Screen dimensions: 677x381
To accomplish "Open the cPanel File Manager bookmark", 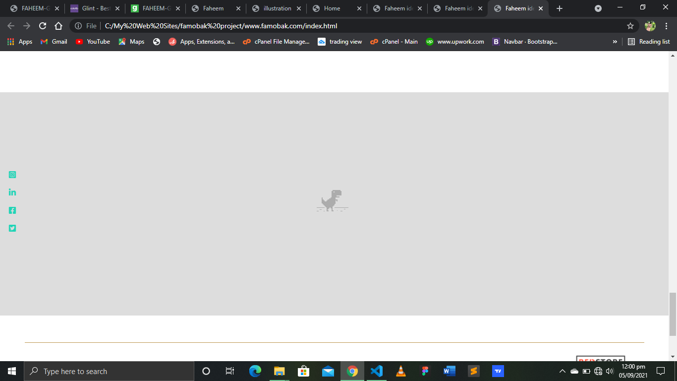I will click(276, 42).
